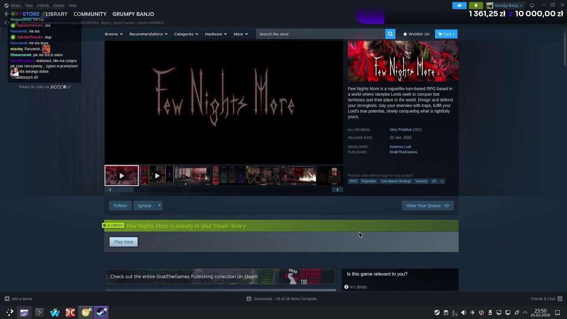The image size is (567, 319).
Task: Show hidden tray icons arrow
Action: click(525, 312)
